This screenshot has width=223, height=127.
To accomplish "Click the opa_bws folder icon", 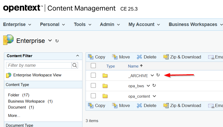I will (105, 86).
